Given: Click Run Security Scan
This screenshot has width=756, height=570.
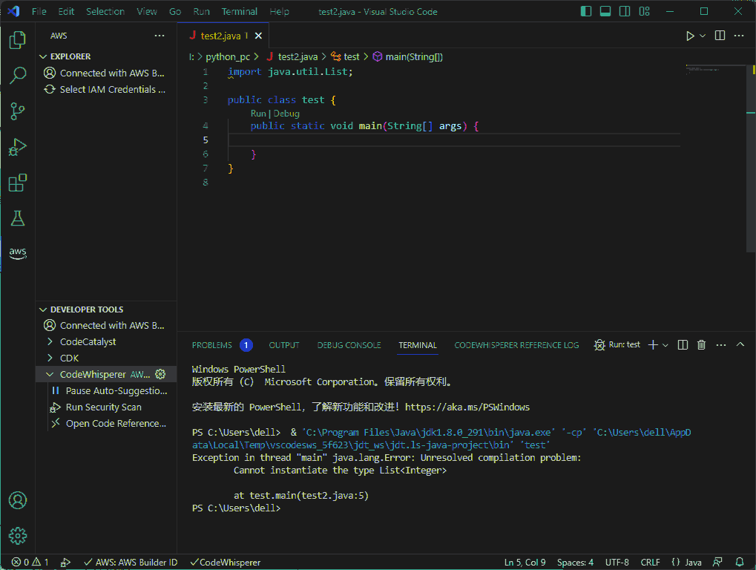Looking at the screenshot, I should (x=104, y=407).
